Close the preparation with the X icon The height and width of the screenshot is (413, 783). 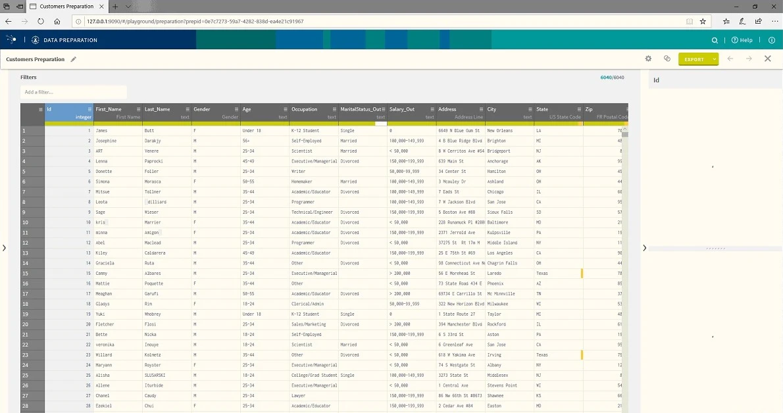point(767,59)
